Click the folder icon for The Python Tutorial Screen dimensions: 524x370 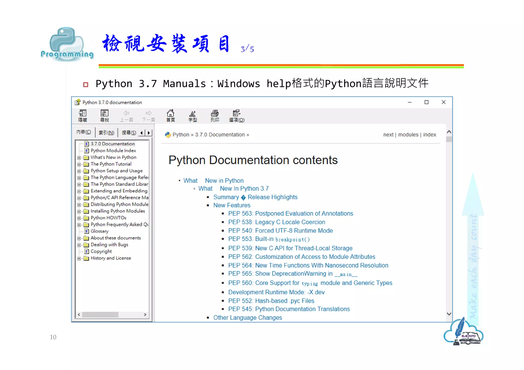click(86, 164)
